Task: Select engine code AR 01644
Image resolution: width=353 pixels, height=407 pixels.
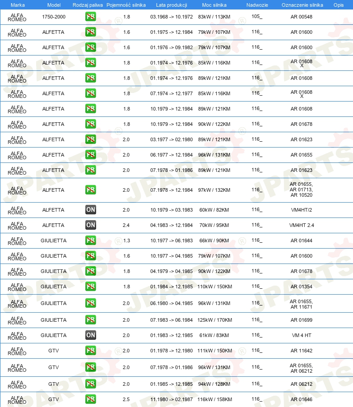Action: pos(301,240)
